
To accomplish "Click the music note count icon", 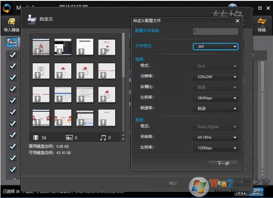I will (103, 138).
